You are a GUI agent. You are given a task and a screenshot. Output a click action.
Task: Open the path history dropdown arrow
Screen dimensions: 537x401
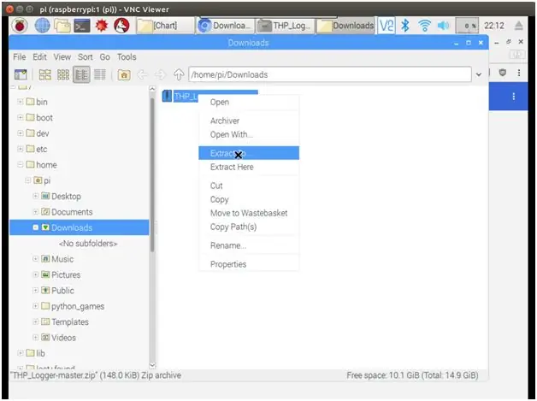[479, 74]
